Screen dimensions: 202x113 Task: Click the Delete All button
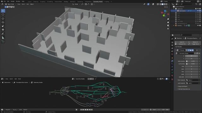tap(194, 42)
